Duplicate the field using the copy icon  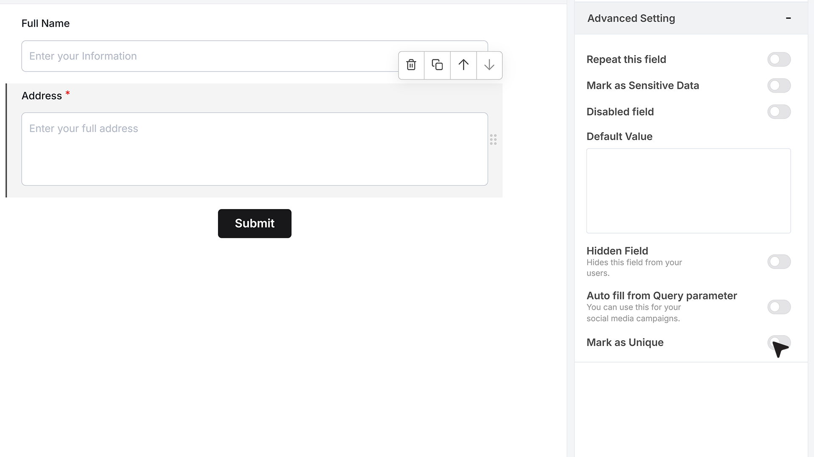(437, 65)
